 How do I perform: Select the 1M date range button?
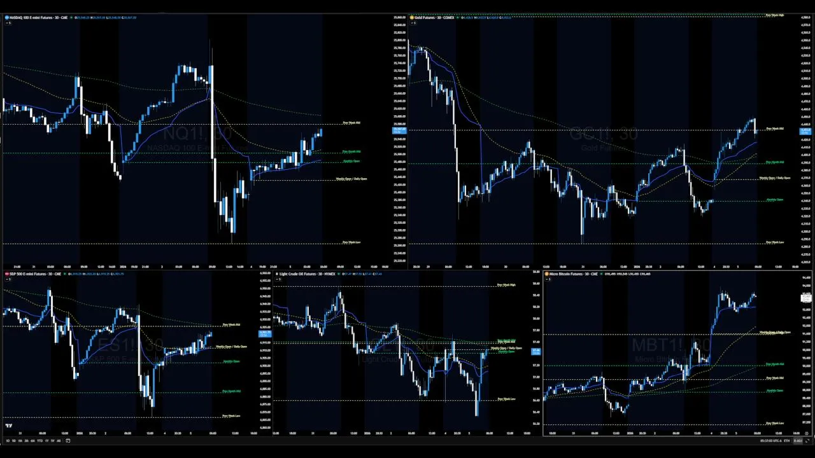[x=20, y=441]
